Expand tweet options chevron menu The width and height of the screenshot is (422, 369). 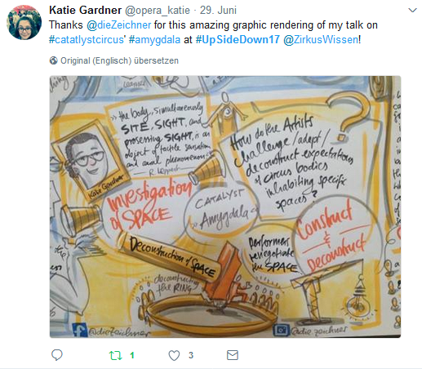pyautogui.click(x=413, y=11)
